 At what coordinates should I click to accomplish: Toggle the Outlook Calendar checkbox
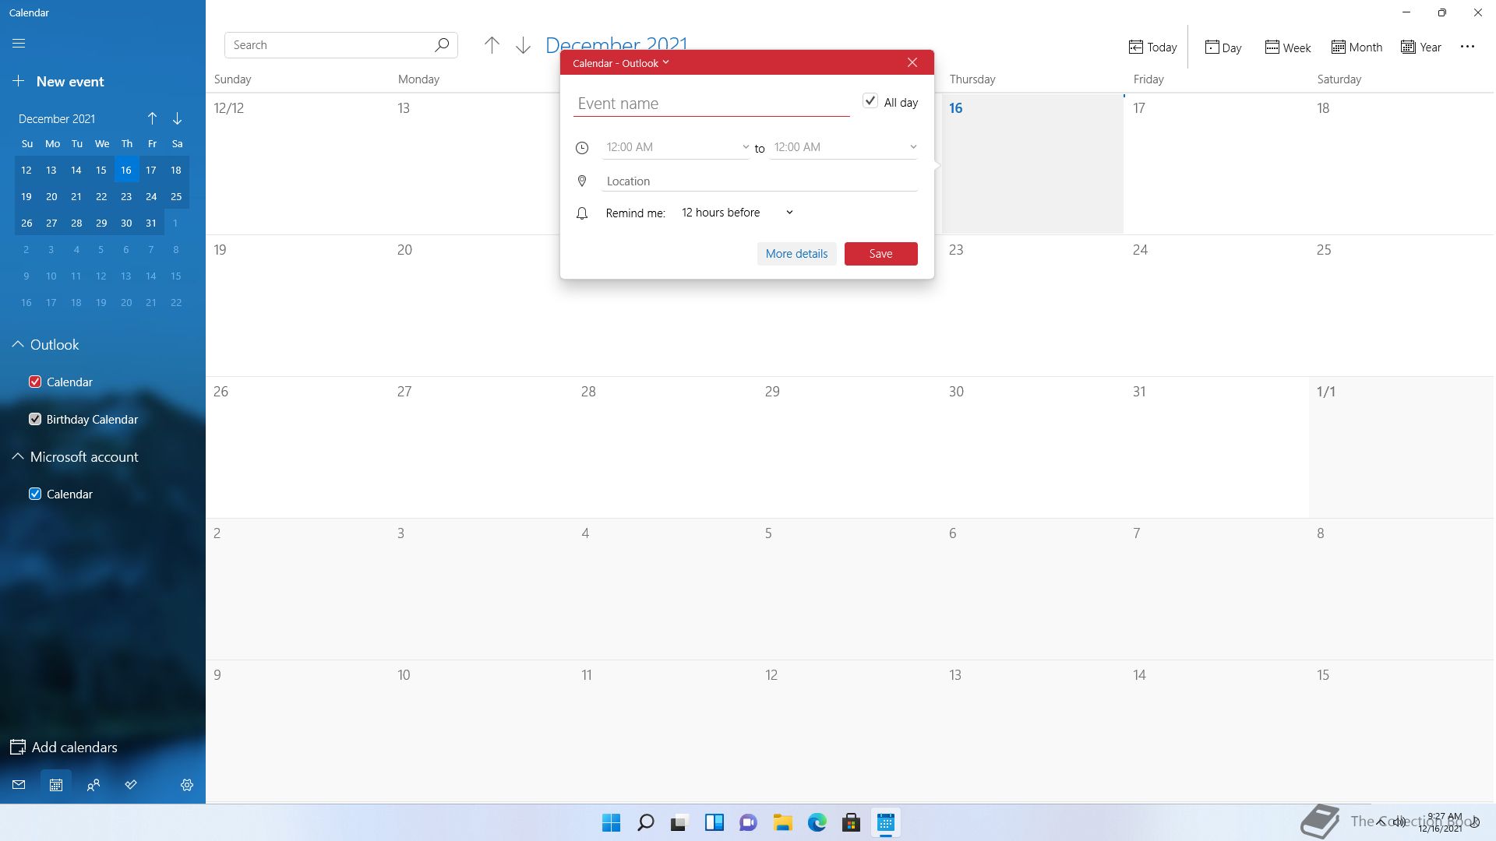point(35,382)
